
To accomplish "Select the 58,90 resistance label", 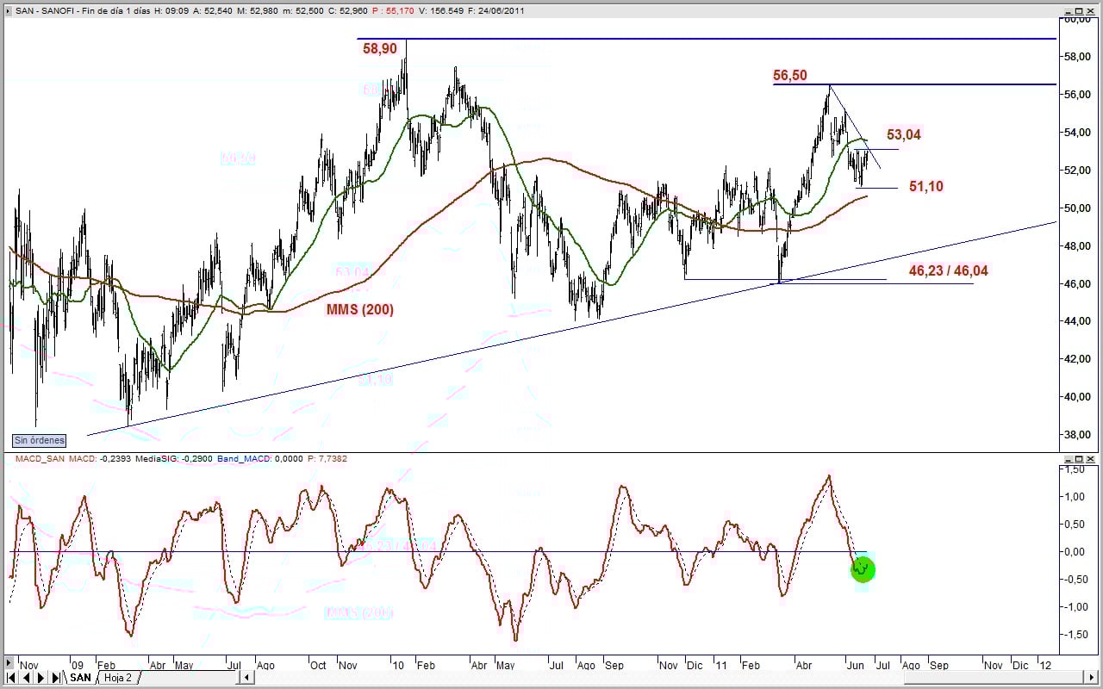I will click(380, 49).
